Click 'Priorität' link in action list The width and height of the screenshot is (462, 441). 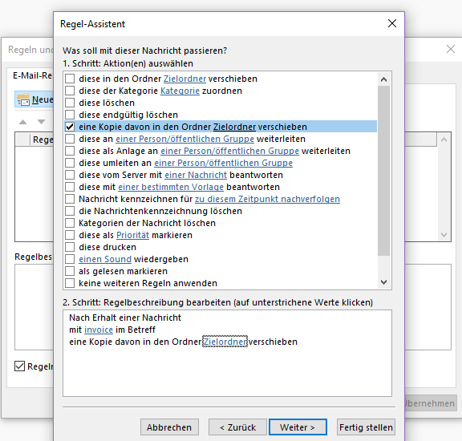pos(132,235)
